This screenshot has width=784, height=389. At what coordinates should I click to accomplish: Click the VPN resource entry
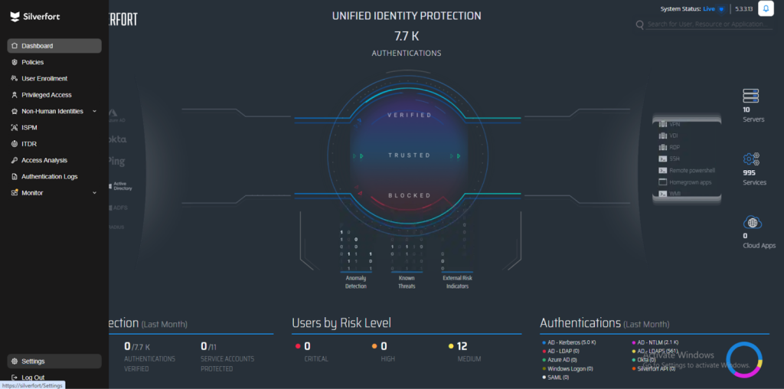pyautogui.click(x=671, y=124)
